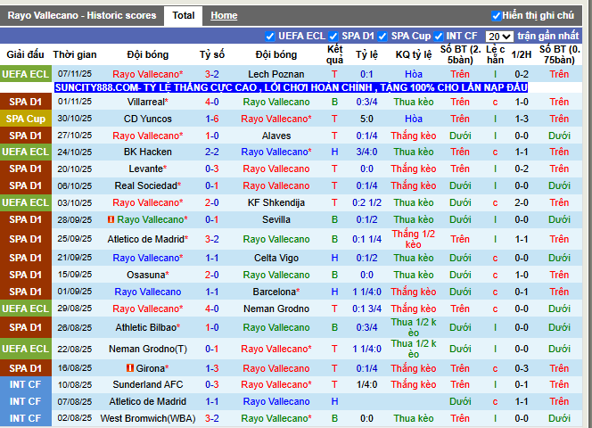Image resolution: width=592 pixels, height=428 pixels.
Task: Click the UEFA ECL label on 07/11/25 row
Action: [25, 74]
